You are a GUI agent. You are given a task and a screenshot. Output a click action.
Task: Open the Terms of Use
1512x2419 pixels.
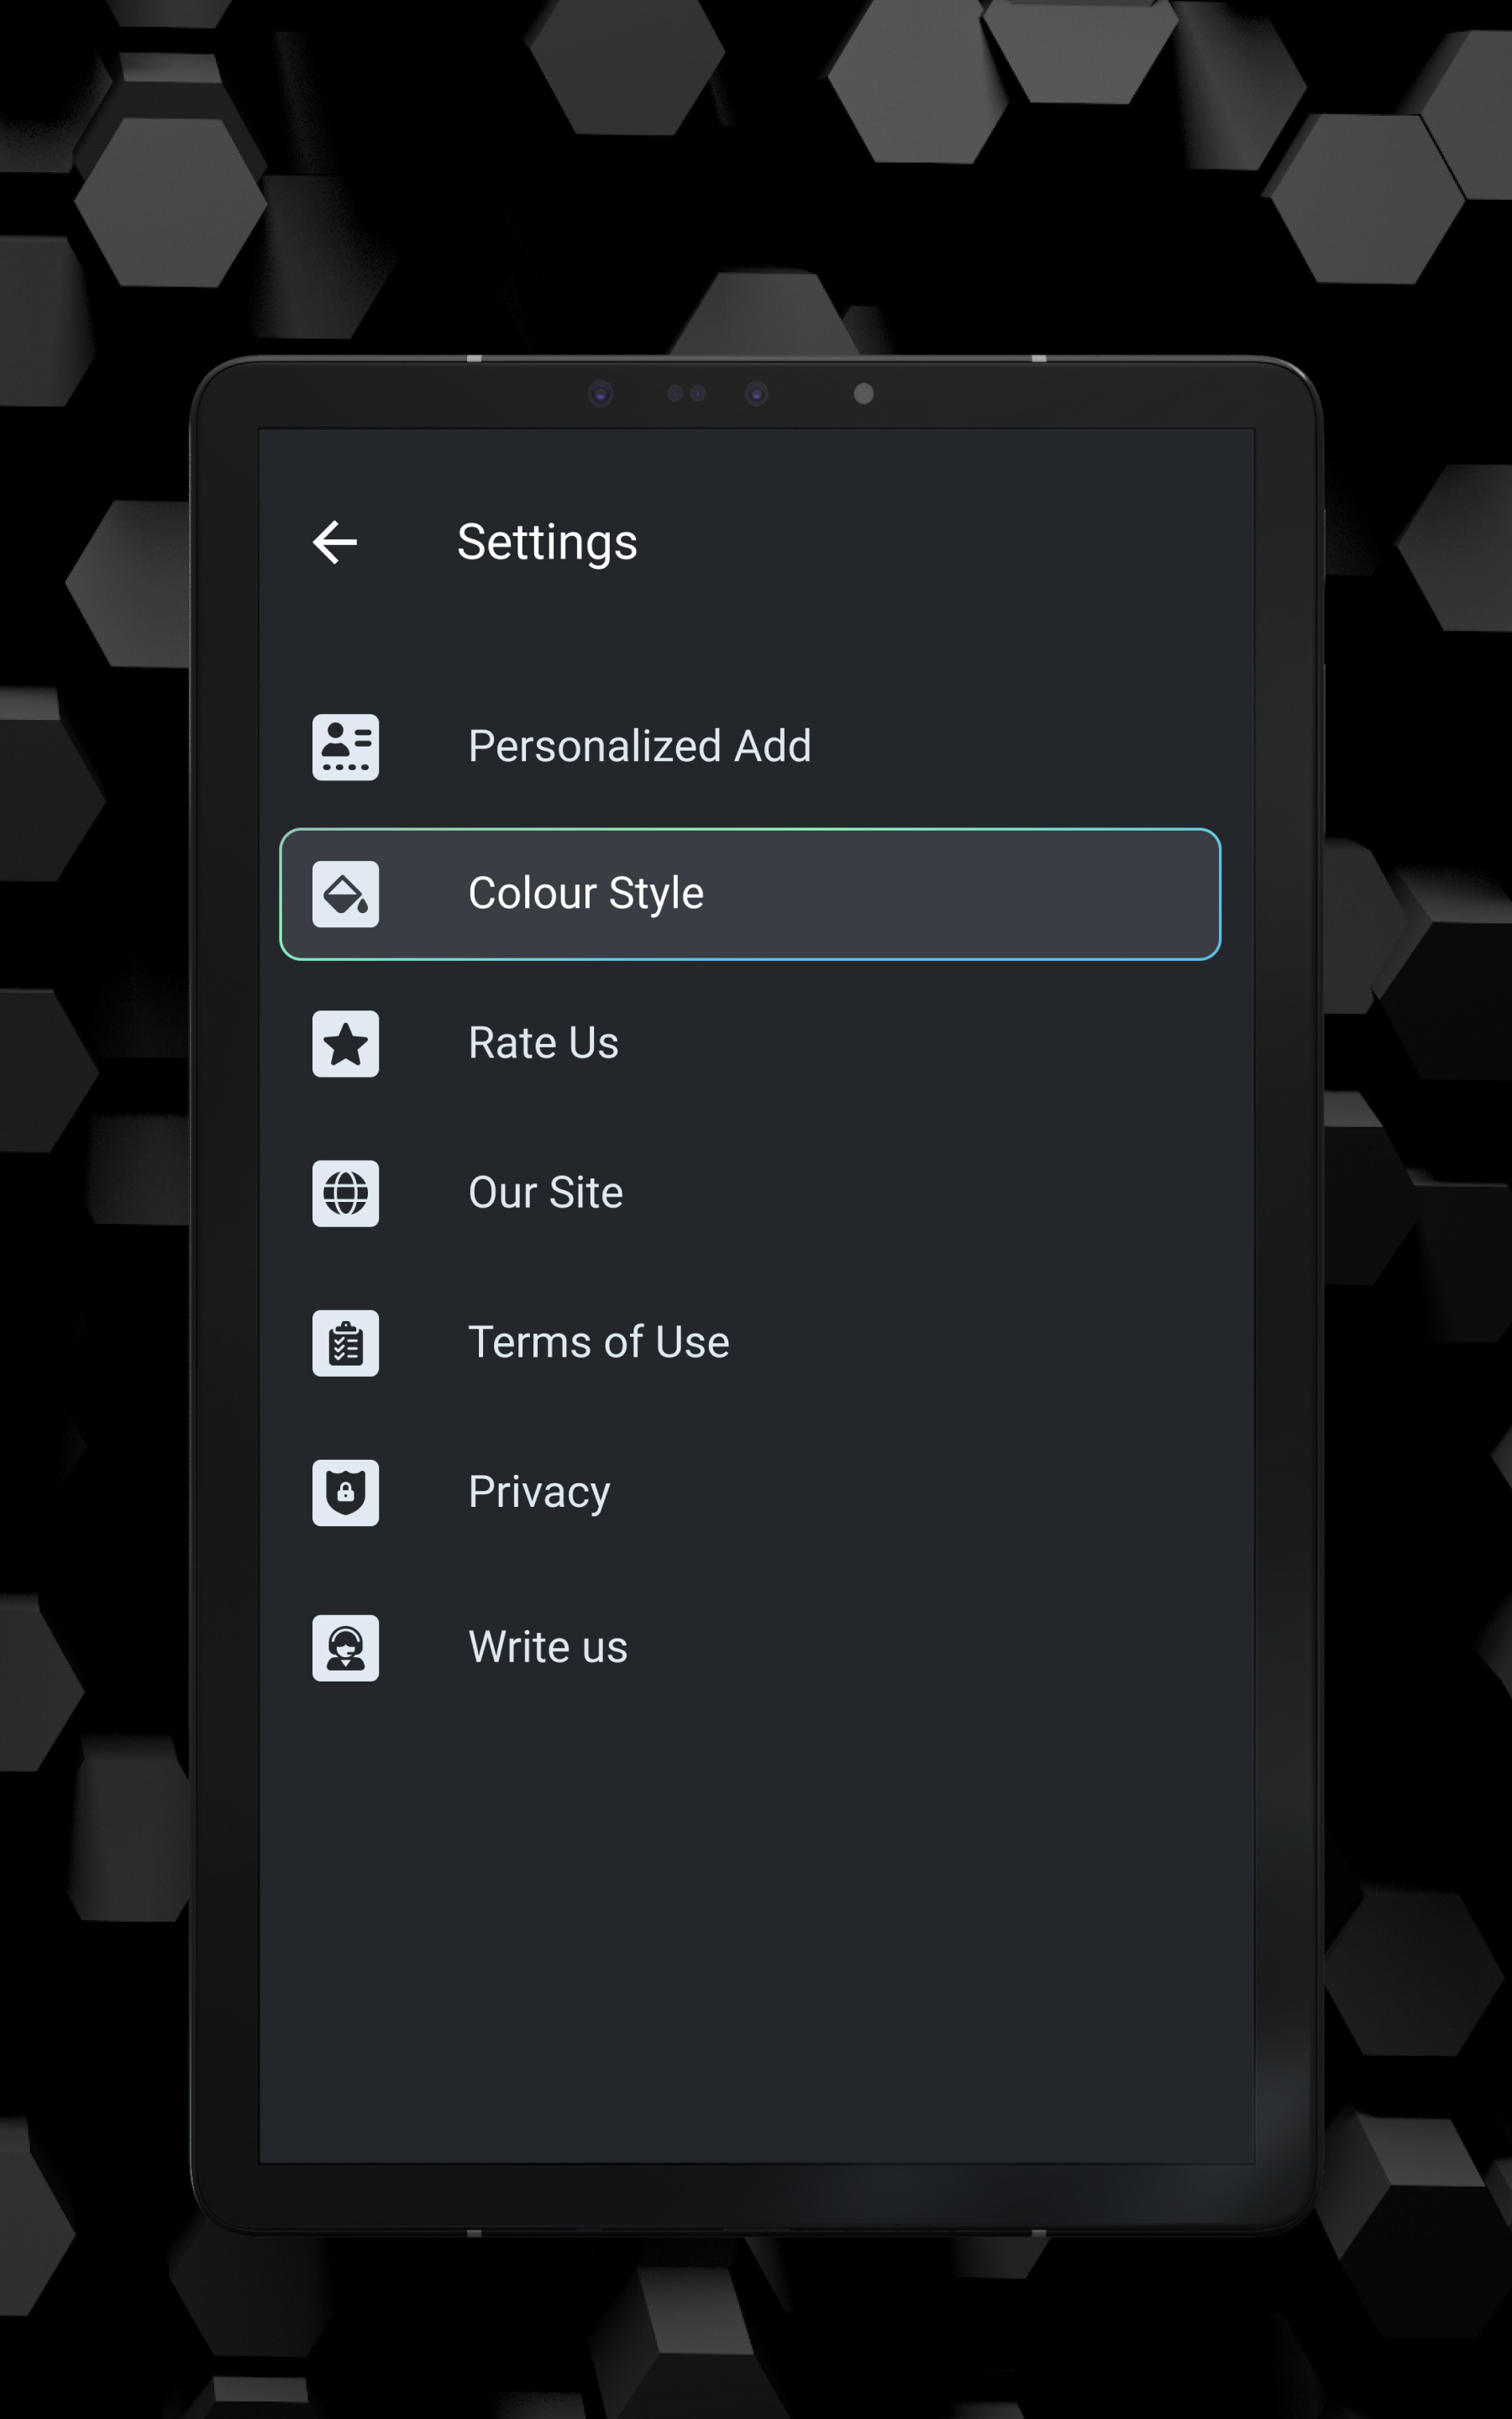click(x=750, y=1343)
